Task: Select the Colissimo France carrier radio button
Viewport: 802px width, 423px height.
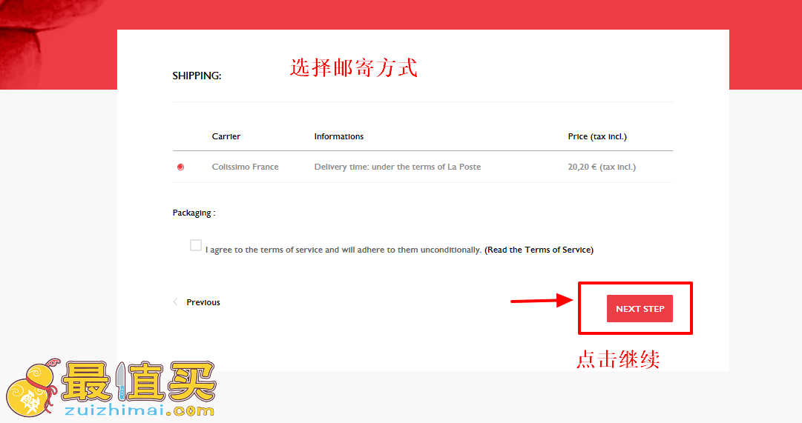Action: tap(180, 167)
